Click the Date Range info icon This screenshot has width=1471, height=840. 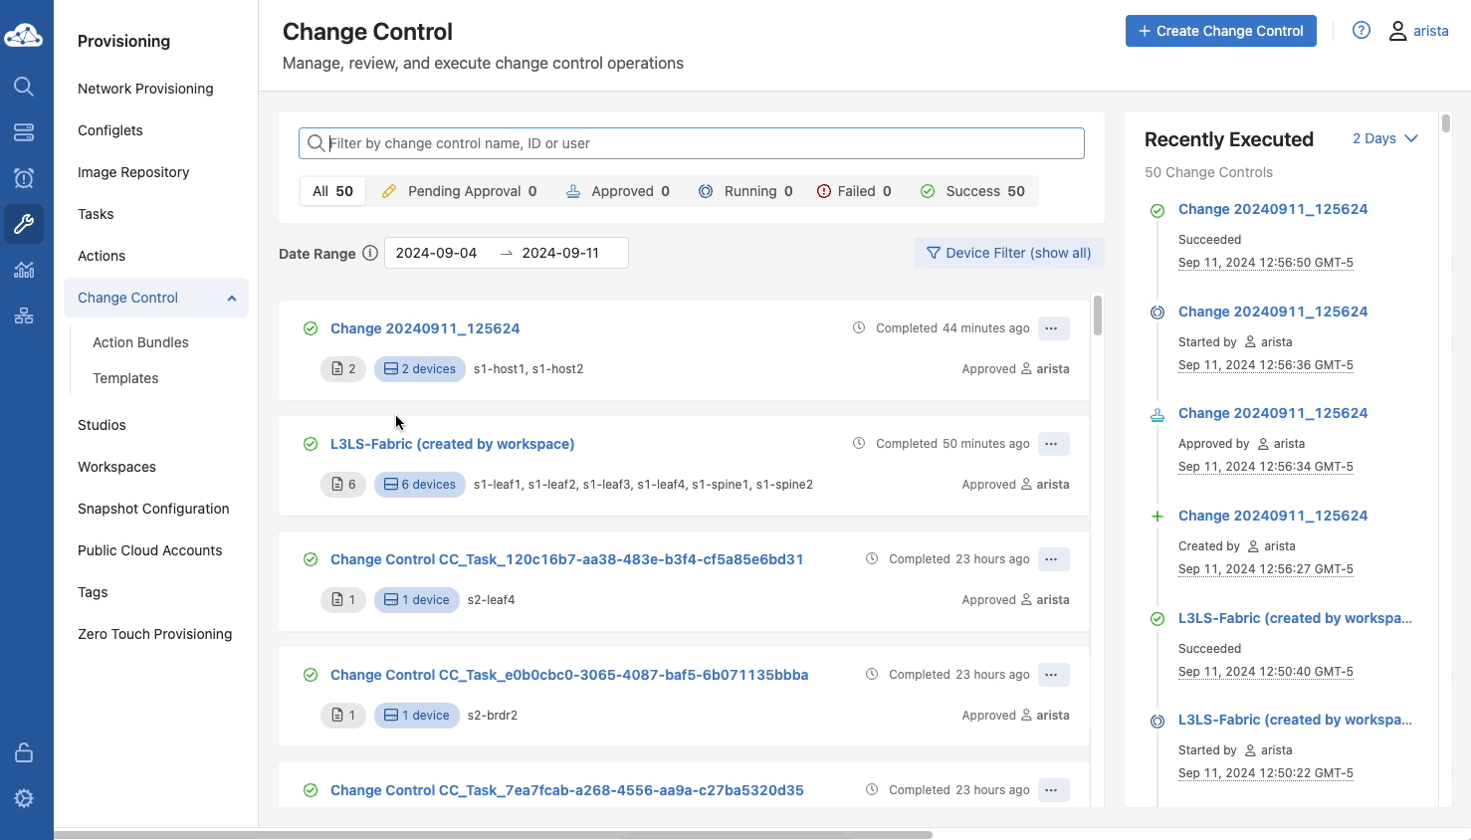370,253
